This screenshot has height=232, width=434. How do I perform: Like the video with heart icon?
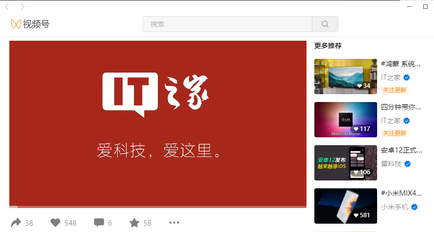[x=55, y=223]
